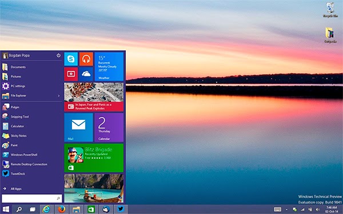
Task: Show hidden system tray icons
Action: (x=286, y=209)
